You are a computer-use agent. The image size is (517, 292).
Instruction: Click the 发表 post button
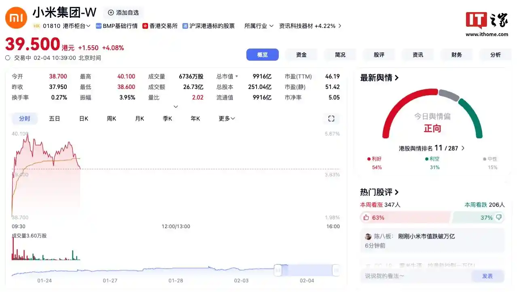(x=488, y=276)
